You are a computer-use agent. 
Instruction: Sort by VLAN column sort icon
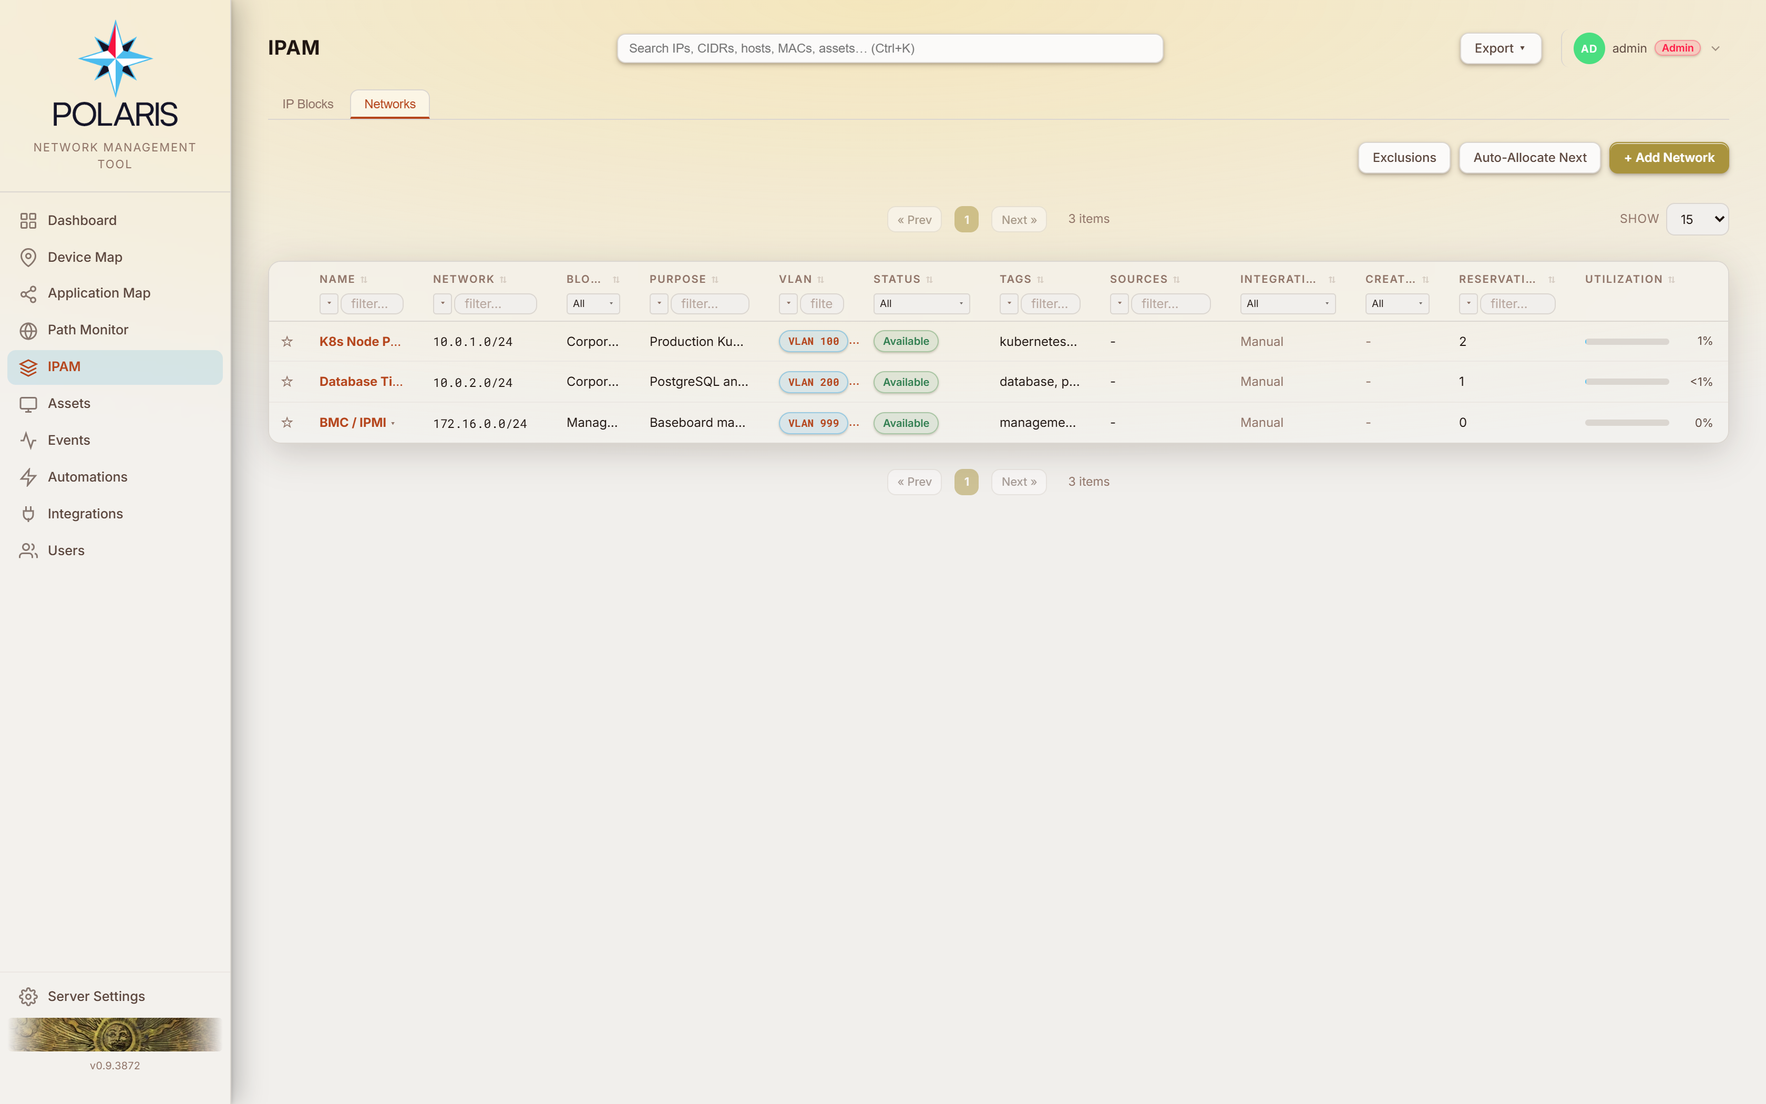(x=821, y=280)
